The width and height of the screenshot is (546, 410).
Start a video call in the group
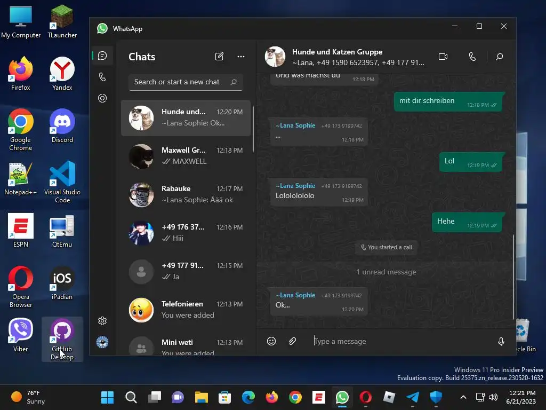(x=443, y=57)
